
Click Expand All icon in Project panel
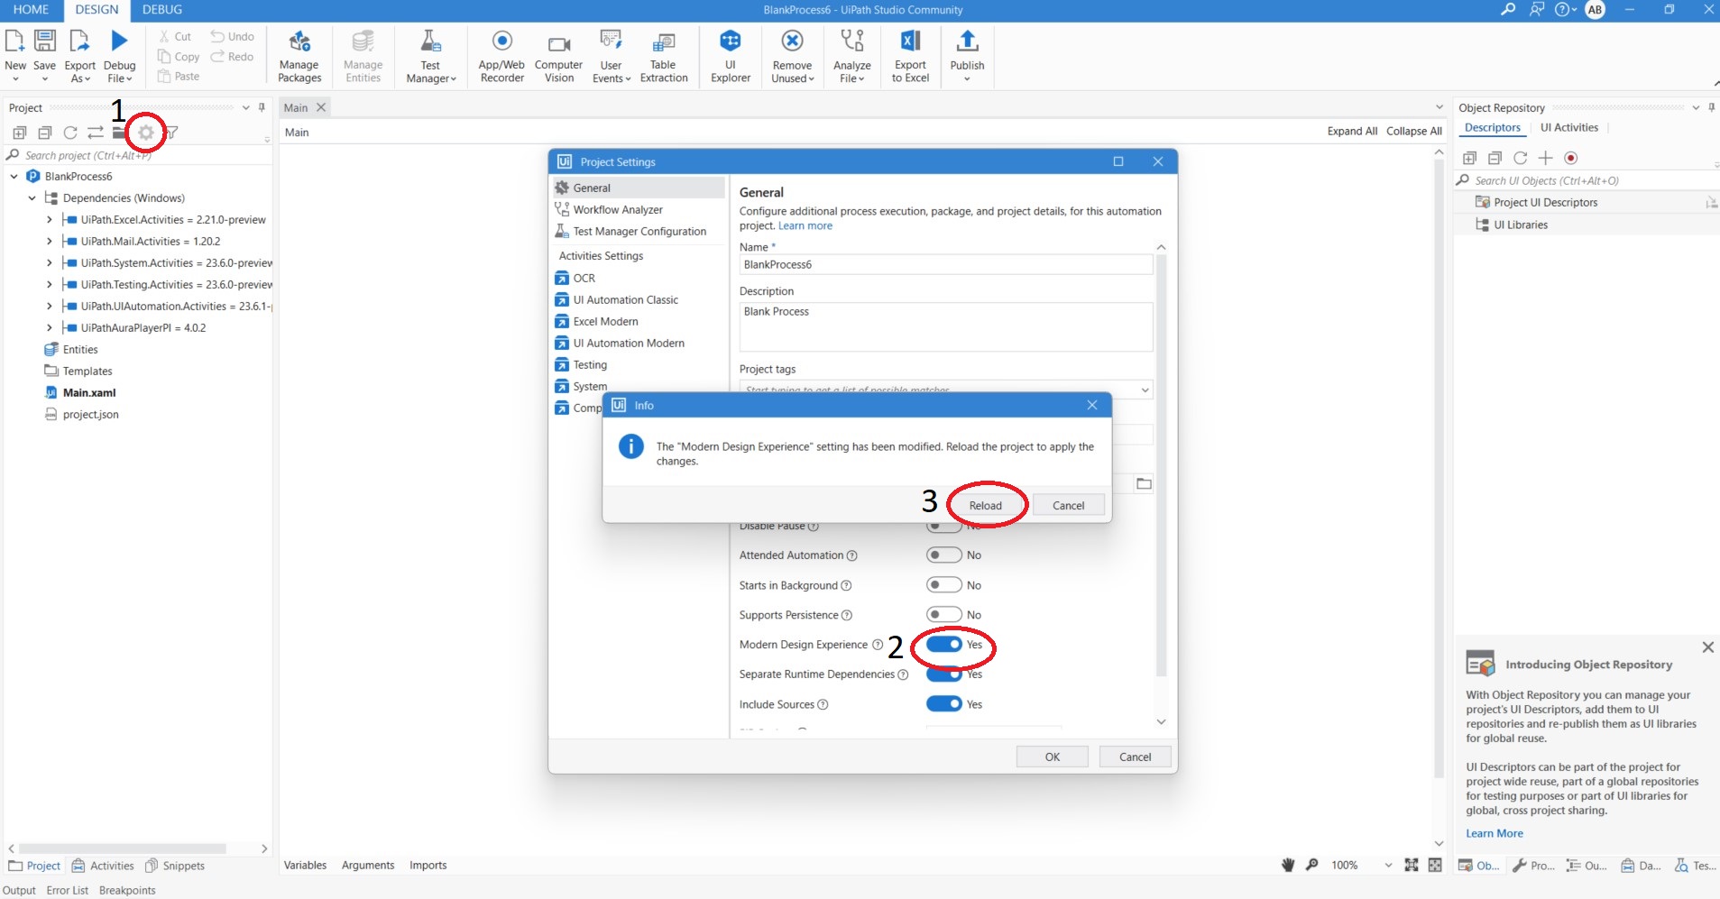click(x=20, y=133)
